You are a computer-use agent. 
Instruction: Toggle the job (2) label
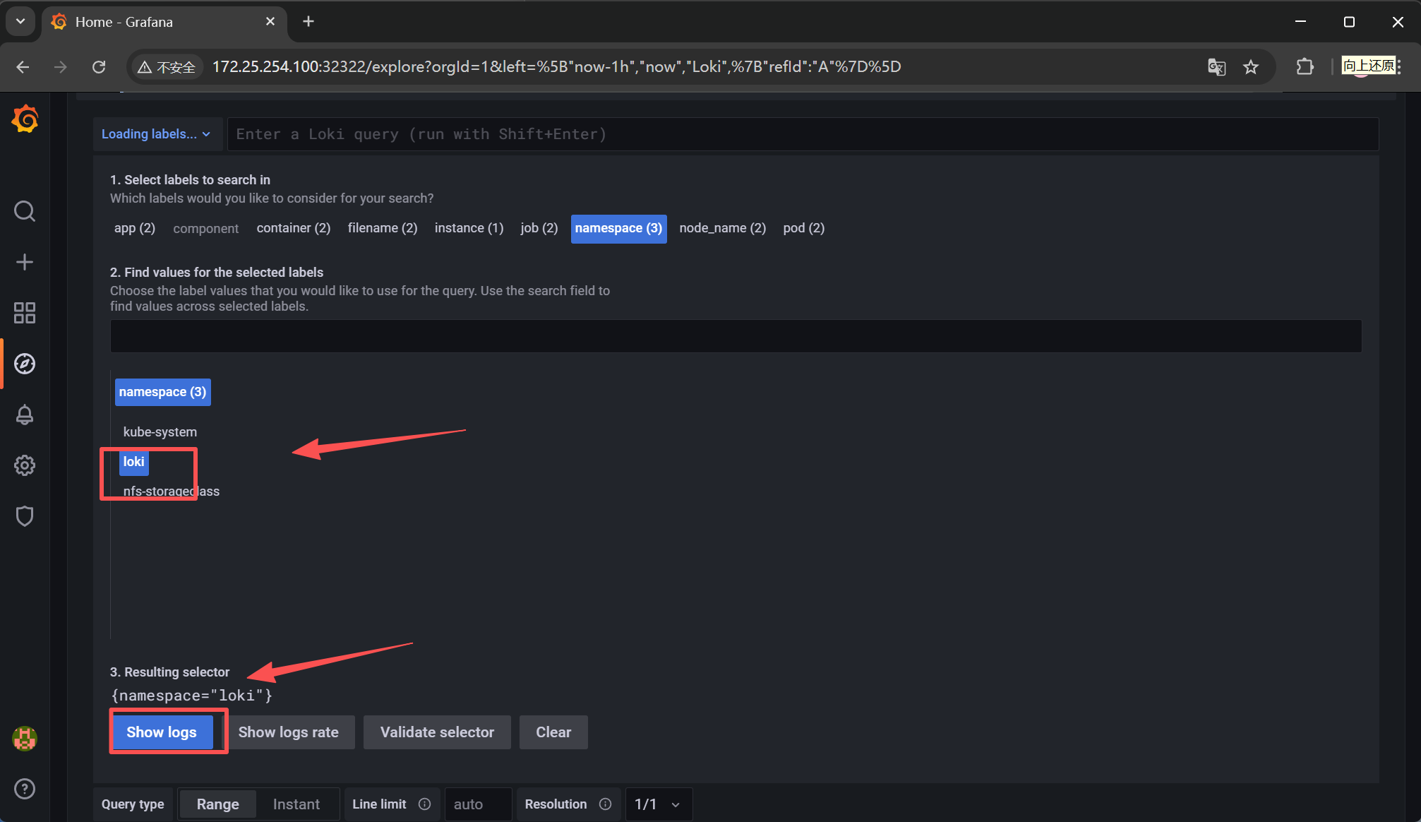[539, 228]
